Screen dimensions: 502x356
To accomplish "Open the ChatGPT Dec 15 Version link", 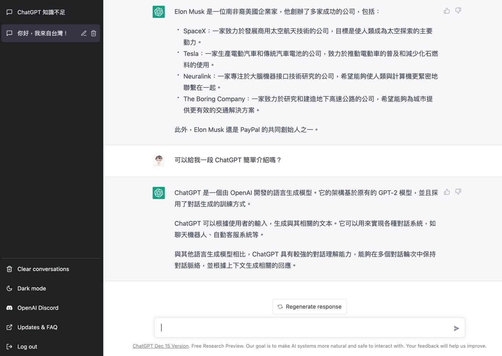I will 161,346.
